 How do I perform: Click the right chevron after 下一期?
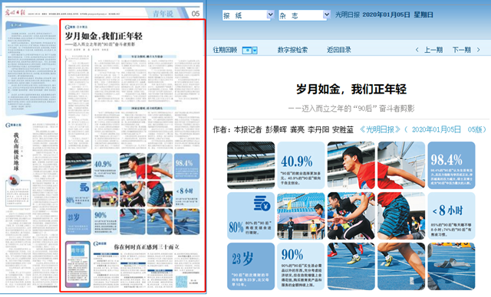[478, 50]
